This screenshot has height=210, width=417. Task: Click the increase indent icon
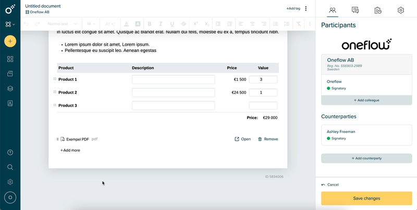(x=229, y=24)
